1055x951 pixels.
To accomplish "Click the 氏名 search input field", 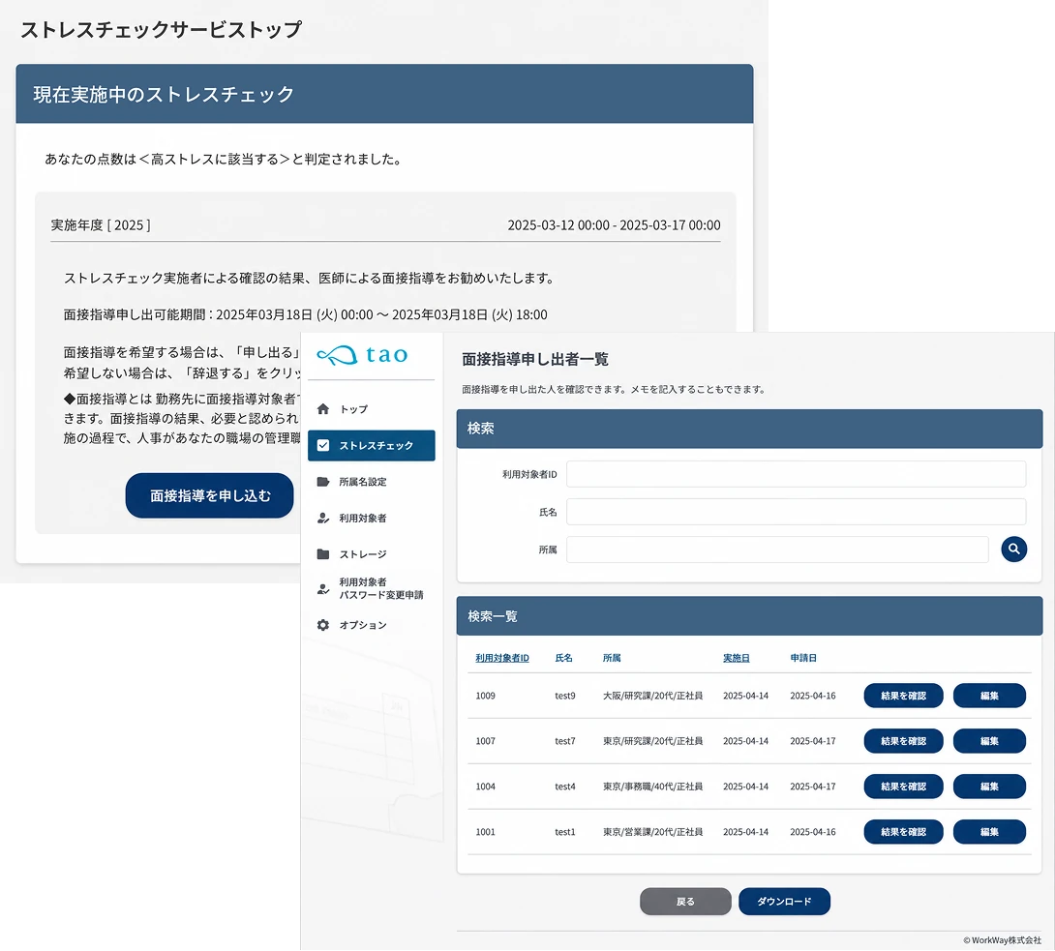I will [796, 512].
